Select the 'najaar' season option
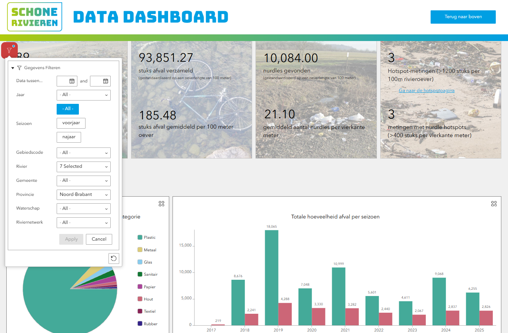Viewport: 508px width, 333px height. pos(69,137)
